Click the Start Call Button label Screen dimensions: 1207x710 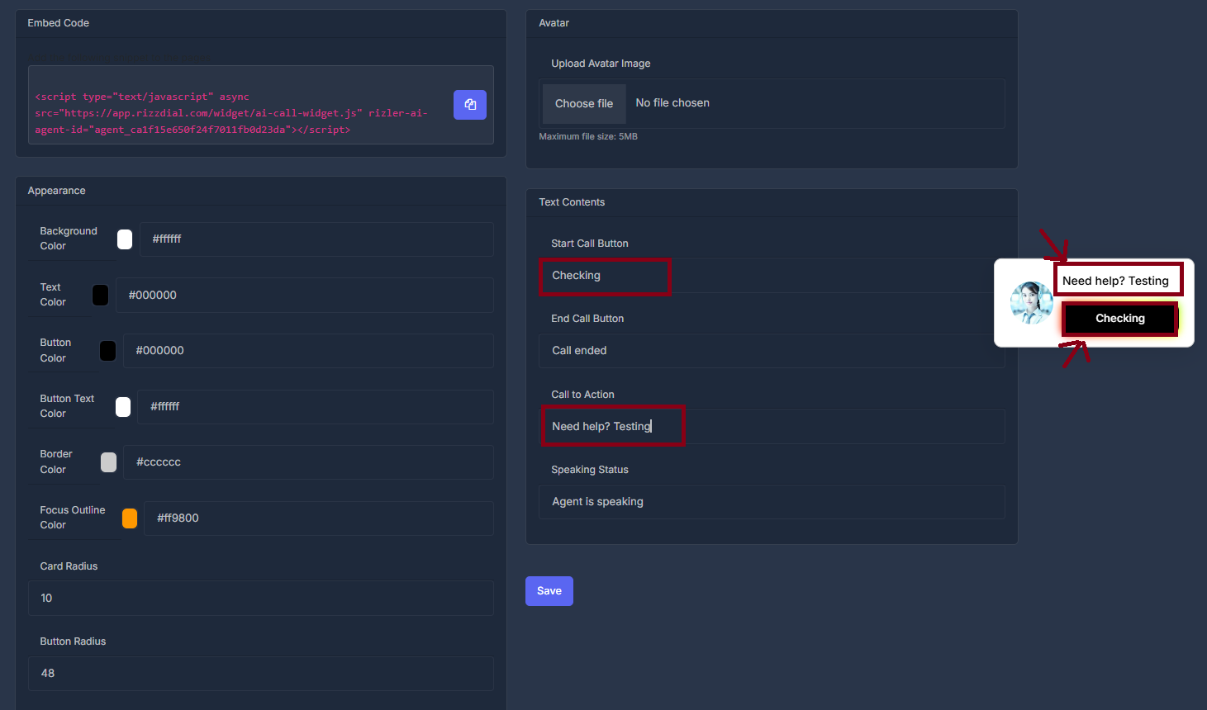590,244
